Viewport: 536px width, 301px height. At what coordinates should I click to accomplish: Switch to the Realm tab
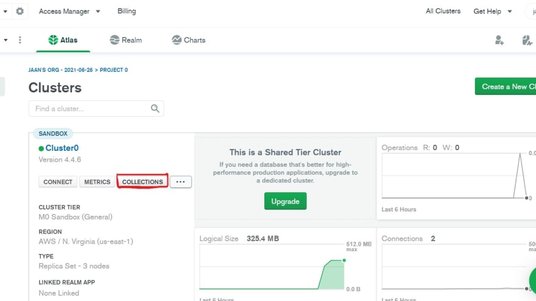pos(125,40)
